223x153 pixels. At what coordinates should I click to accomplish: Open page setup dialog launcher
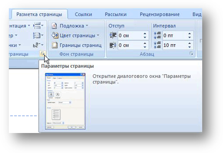42,53
